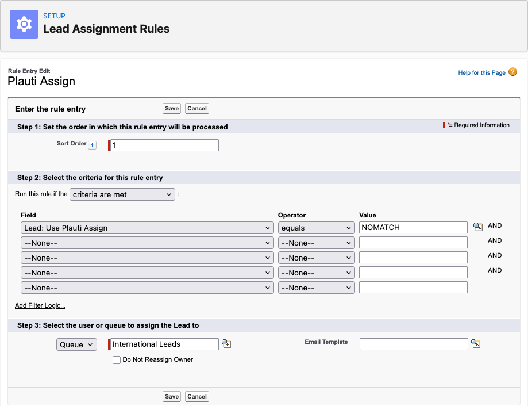Viewport: 528px width, 406px height.
Task: Click into the Sort Order input field
Action: (164, 145)
